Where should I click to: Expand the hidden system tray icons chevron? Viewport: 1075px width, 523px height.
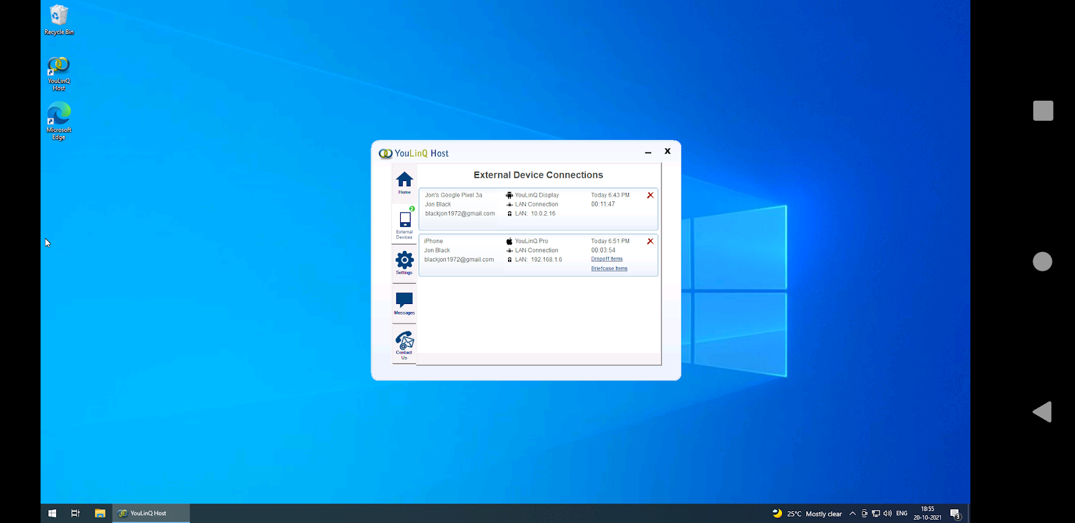tap(852, 514)
